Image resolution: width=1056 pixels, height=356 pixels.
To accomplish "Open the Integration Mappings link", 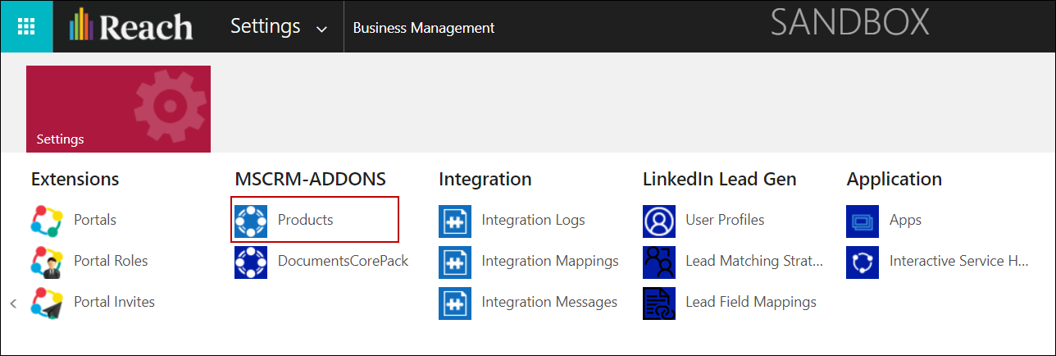I will click(x=549, y=261).
